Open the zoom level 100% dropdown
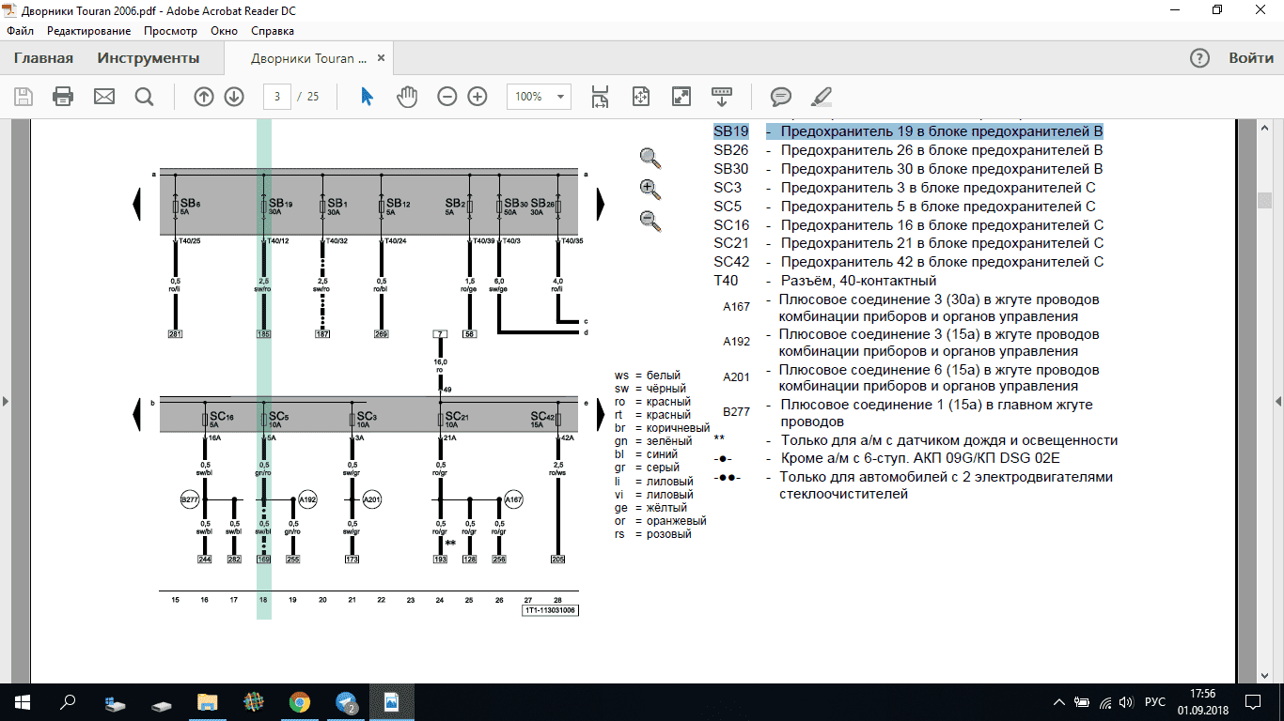The width and height of the screenshot is (1284, 721). (x=539, y=96)
